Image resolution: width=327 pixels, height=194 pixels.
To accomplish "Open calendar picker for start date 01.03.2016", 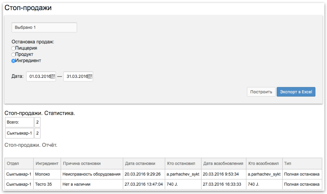I will (53, 77).
